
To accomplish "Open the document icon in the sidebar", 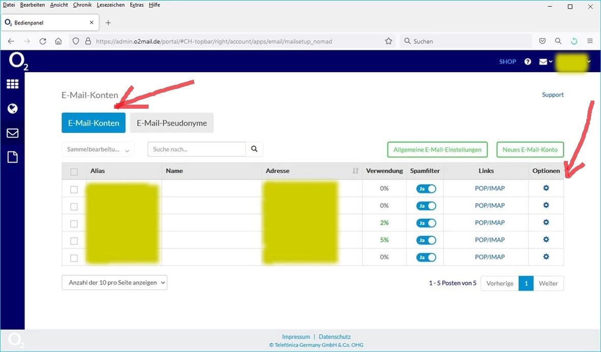I will (12, 157).
